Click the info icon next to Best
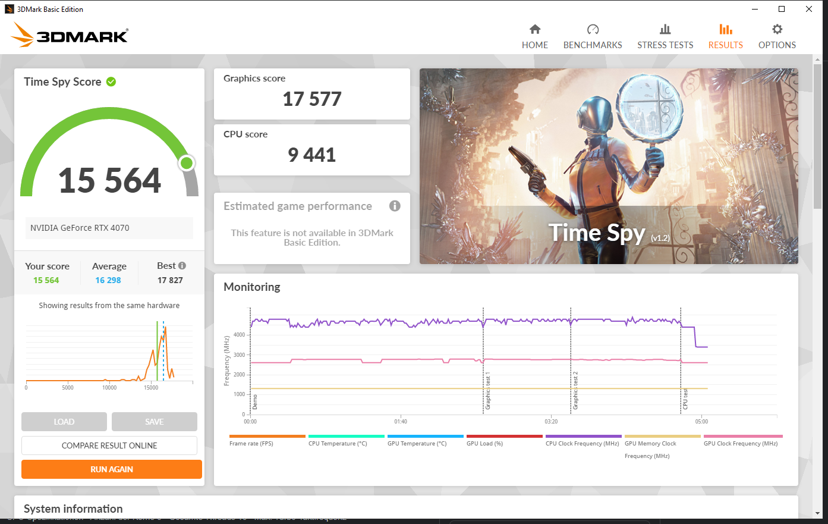This screenshot has width=828, height=524. (x=182, y=266)
